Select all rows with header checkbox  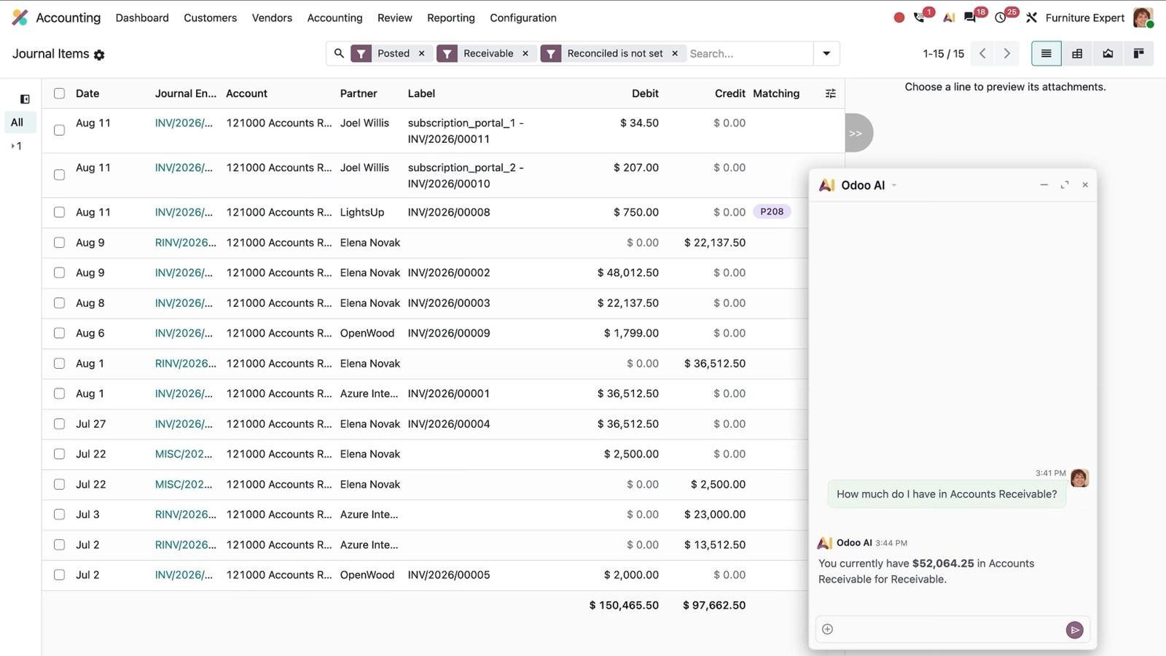pyautogui.click(x=59, y=93)
